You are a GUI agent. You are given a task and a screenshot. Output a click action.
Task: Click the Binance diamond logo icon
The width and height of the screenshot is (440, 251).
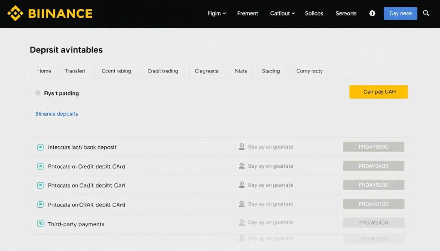tap(15, 13)
